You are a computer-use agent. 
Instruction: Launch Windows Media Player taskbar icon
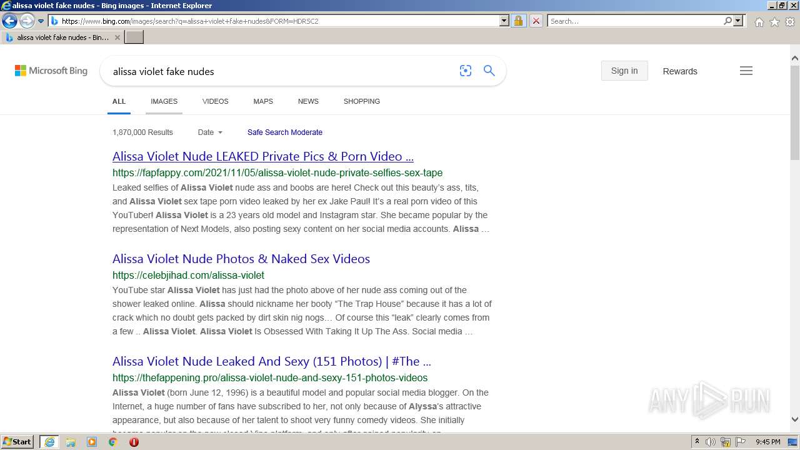tap(92, 442)
